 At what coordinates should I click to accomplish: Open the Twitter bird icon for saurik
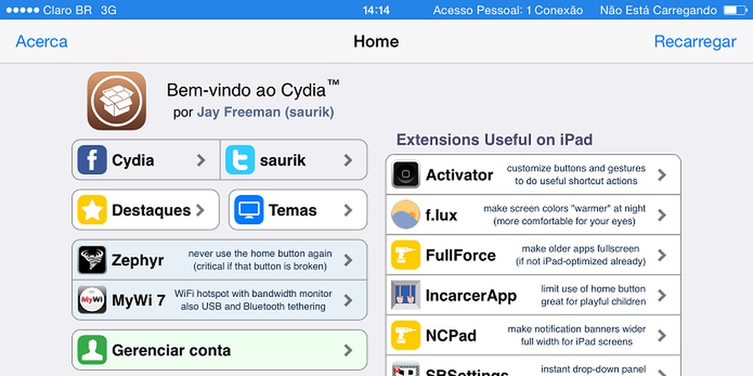240,159
